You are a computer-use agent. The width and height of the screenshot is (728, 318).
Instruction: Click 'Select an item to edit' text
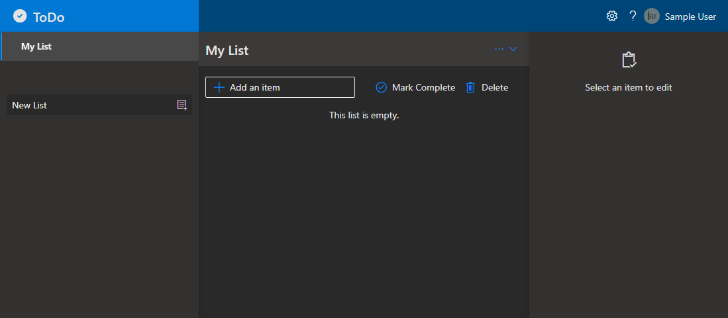[629, 88]
